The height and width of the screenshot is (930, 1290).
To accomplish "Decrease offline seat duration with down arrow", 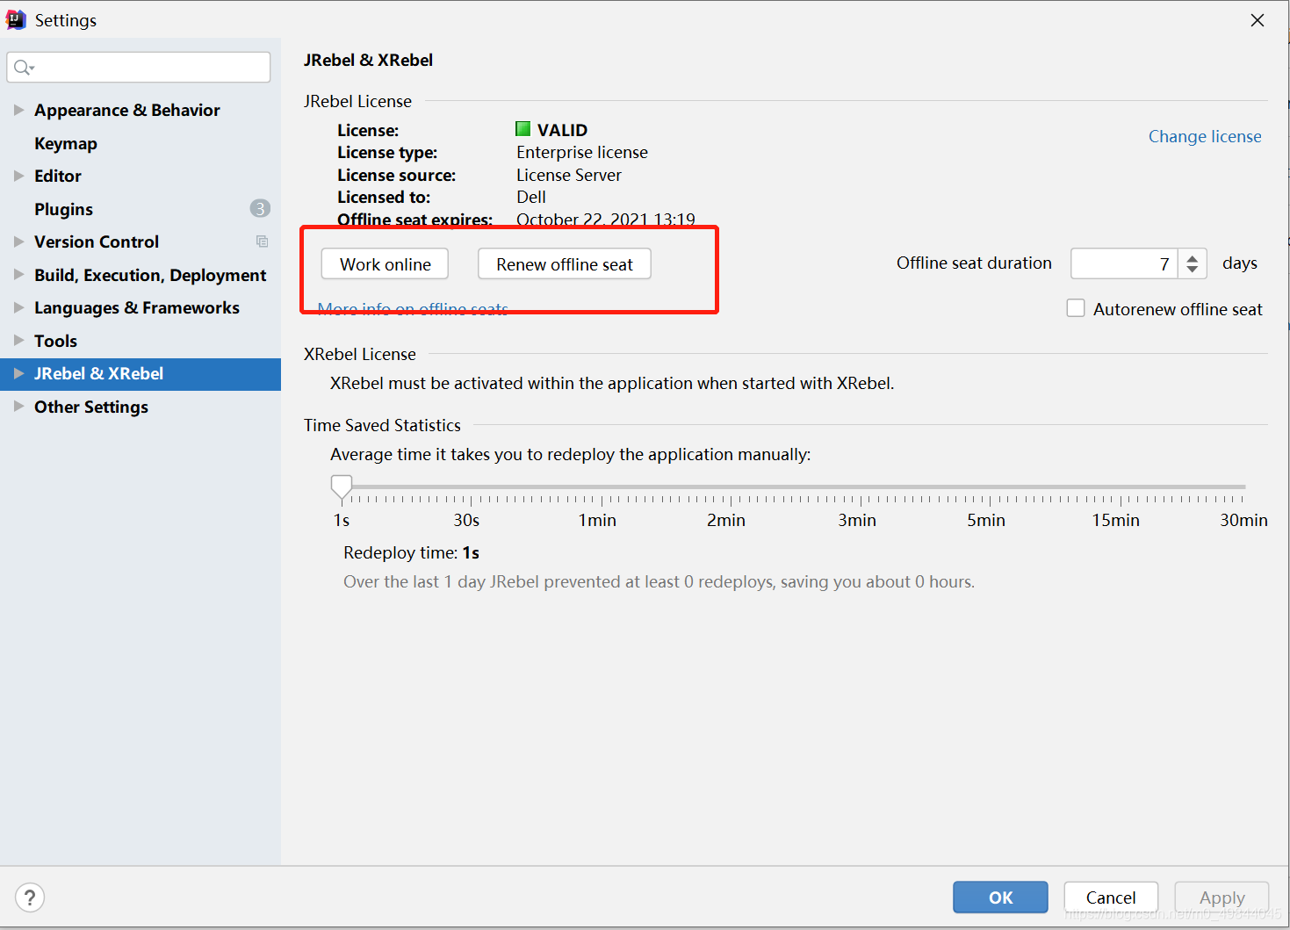I will coord(1192,270).
